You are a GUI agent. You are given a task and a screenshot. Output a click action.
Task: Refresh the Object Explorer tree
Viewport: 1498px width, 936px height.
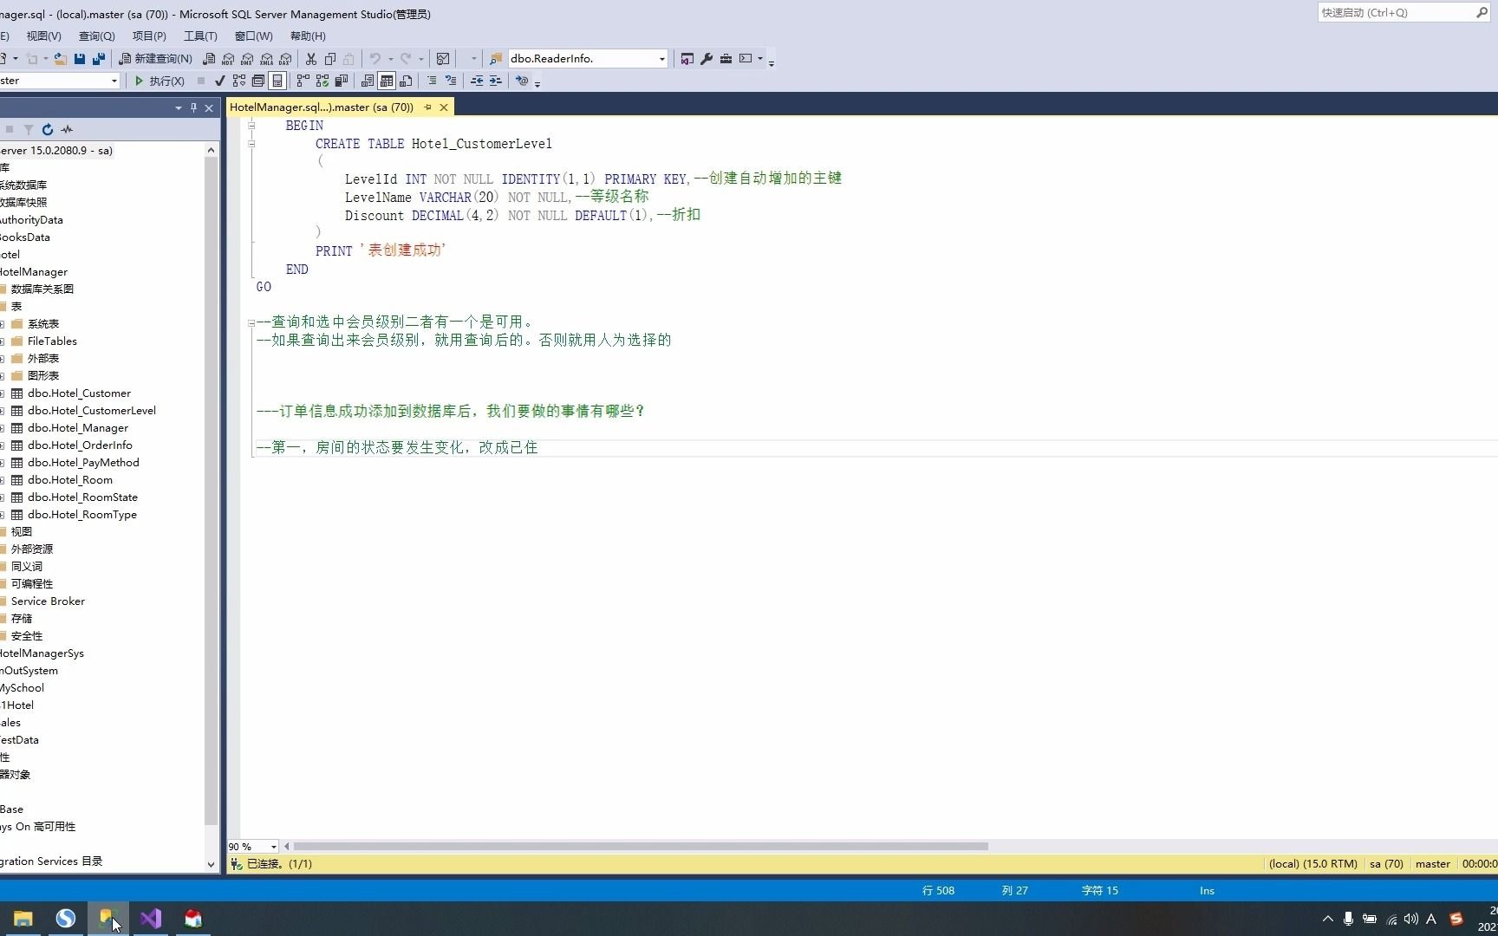[48, 129]
